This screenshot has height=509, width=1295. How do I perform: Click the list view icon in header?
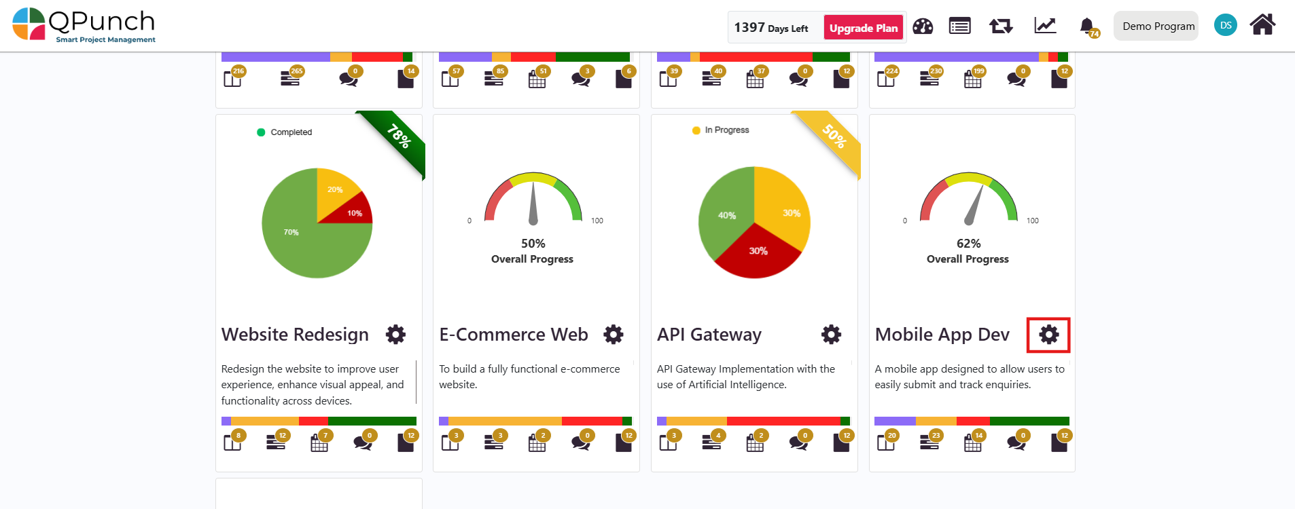(x=959, y=26)
